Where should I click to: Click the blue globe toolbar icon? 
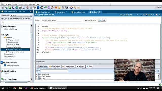[x=17, y=8]
